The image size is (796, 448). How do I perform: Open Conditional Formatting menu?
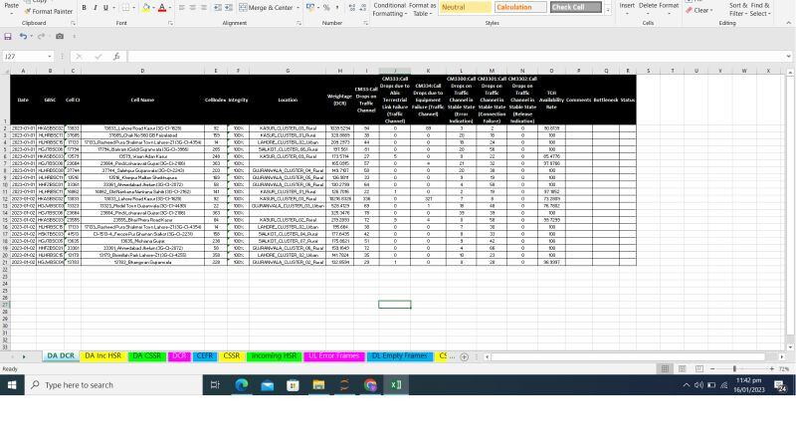coord(389,9)
